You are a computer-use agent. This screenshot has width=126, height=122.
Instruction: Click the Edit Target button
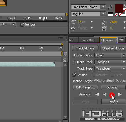[85, 87]
